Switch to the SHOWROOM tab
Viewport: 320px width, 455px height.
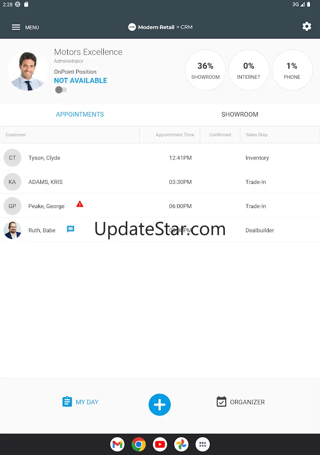click(240, 114)
